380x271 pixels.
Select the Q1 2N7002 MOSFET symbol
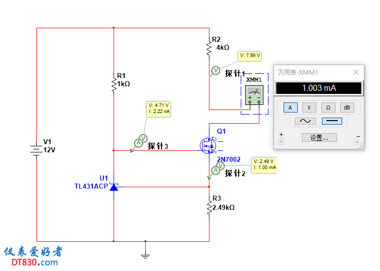point(207,146)
